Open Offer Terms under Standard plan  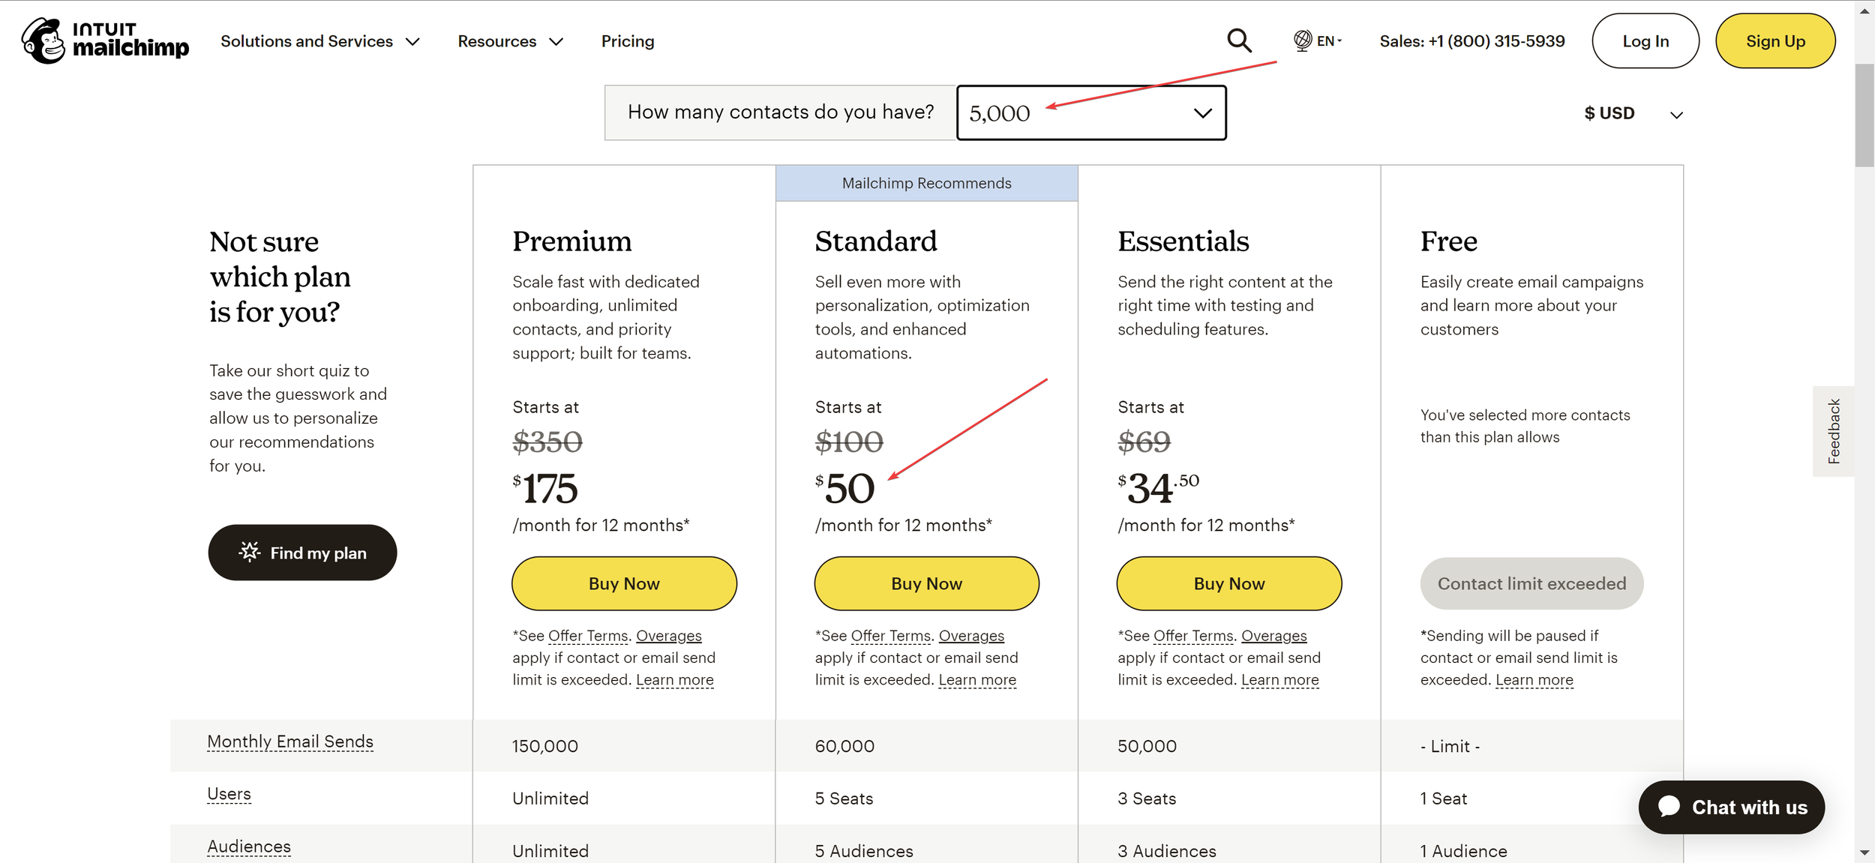click(890, 636)
